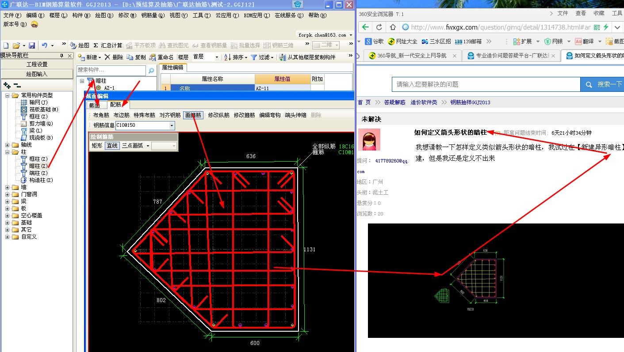The width and height of the screenshot is (624, 352).
Task: Open the 绘图 drawing tool
Action: (x=80, y=45)
